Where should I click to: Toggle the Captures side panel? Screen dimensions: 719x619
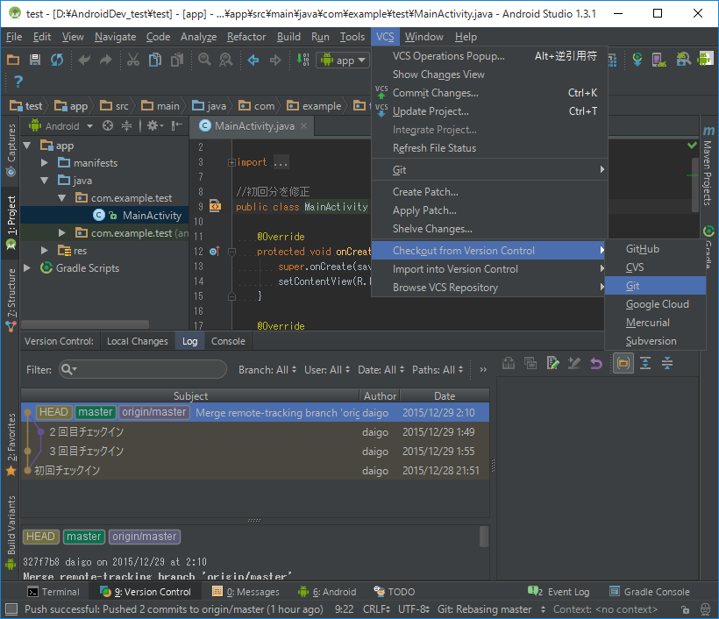point(11,150)
